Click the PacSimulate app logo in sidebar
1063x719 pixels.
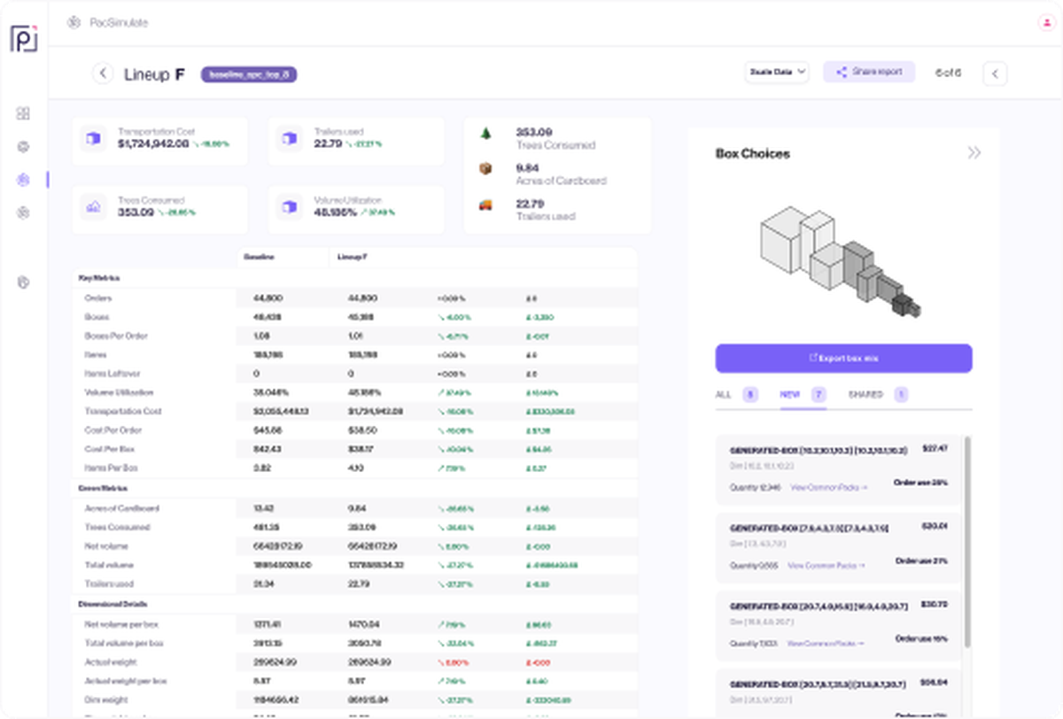[24, 39]
